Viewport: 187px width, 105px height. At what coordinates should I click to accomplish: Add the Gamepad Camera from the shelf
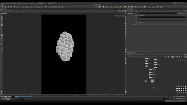click(161, 7)
